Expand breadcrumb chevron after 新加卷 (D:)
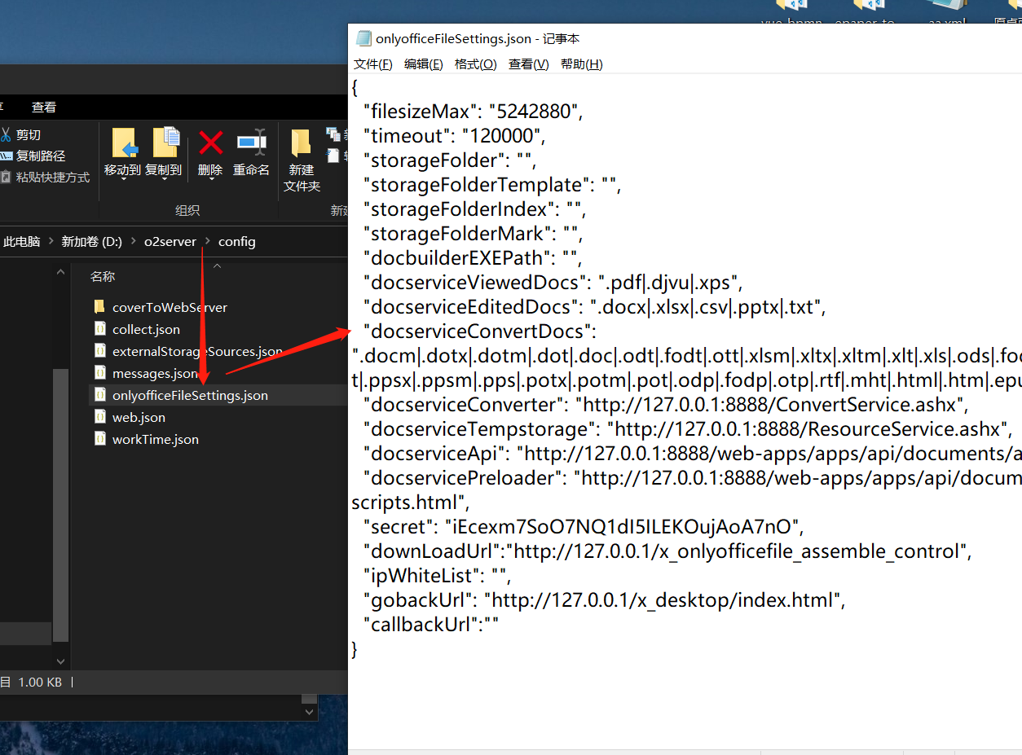 click(x=133, y=242)
